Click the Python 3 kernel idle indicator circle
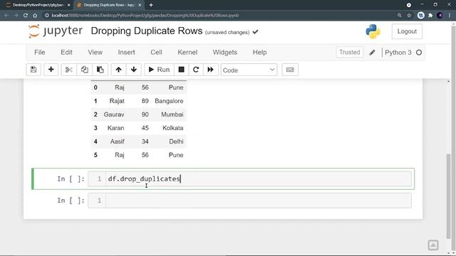This screenshot has height=256, width=456. [x=419, y=53]
